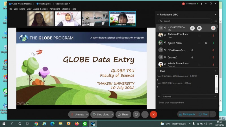
Task: Close the Participants panel
Action: pos(216,14)
